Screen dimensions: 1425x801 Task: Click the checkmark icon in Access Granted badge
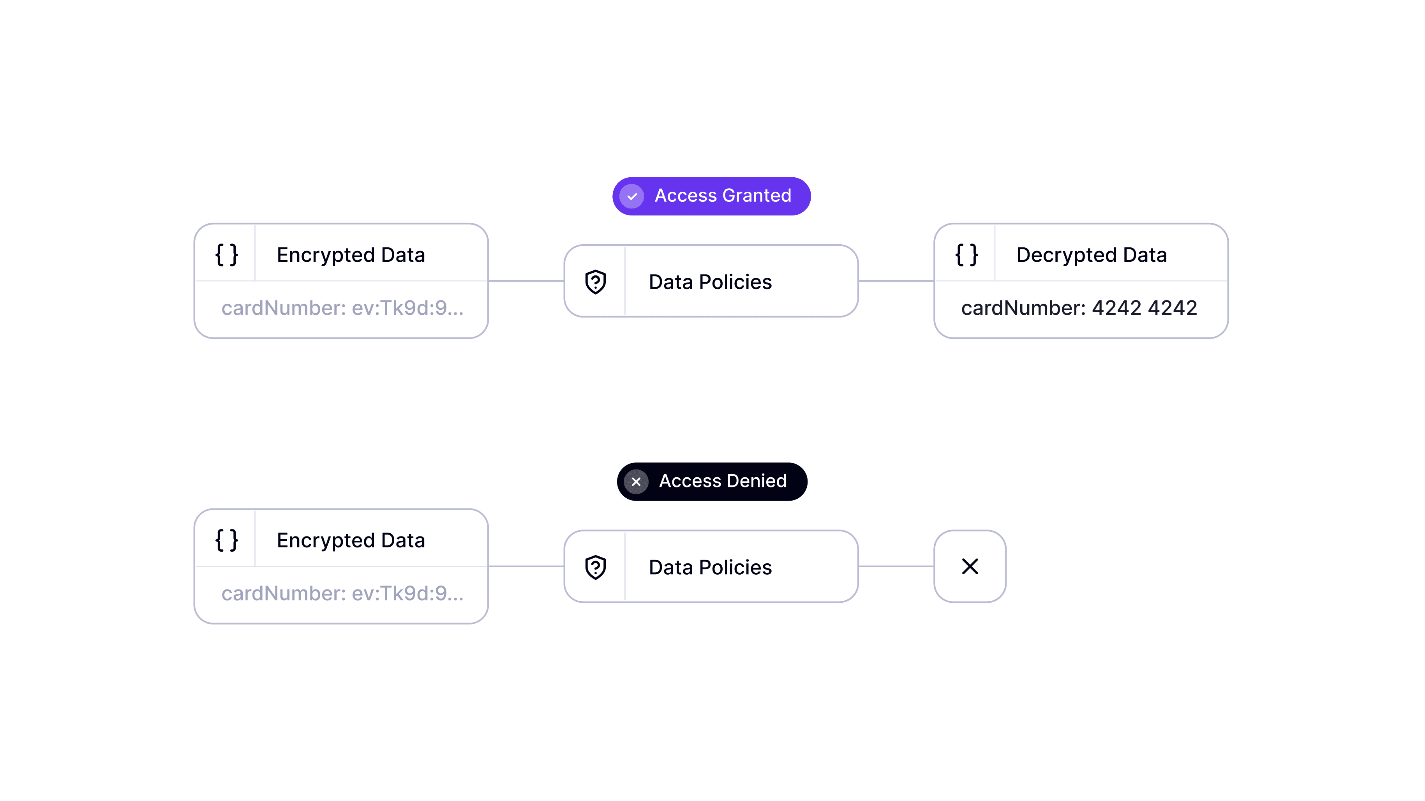coord(632,196)
